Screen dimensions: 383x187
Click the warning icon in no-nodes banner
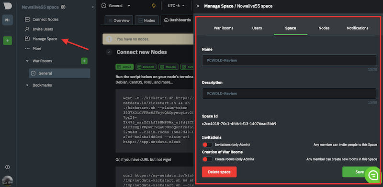click(109, 39)
